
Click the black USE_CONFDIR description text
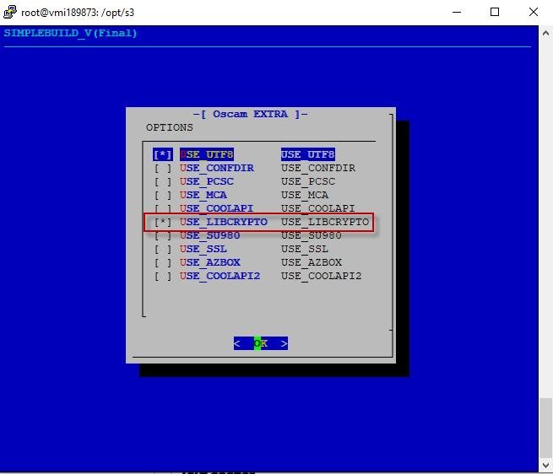point(318,168)
